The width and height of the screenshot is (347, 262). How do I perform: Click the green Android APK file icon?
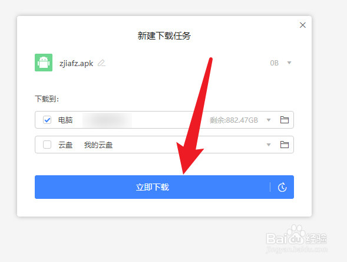[x=44, y=63]
